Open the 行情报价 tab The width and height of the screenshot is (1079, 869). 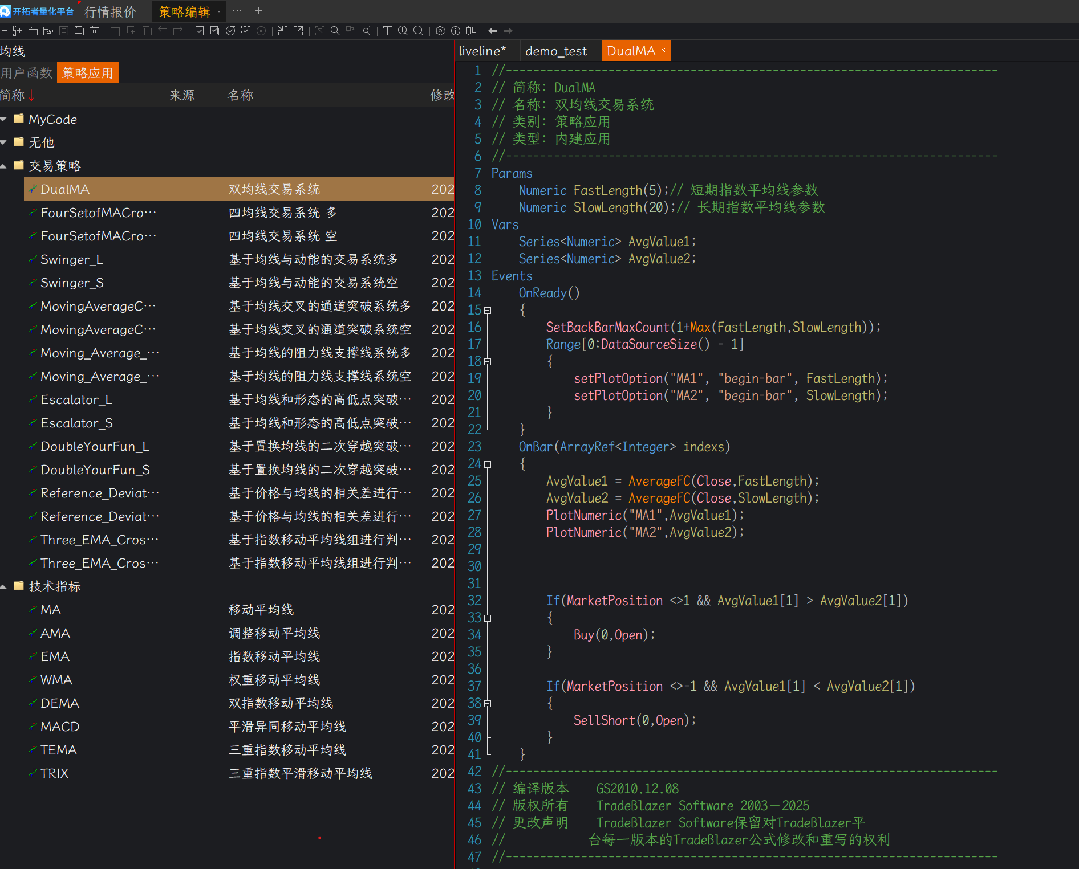tap(111, 11)
